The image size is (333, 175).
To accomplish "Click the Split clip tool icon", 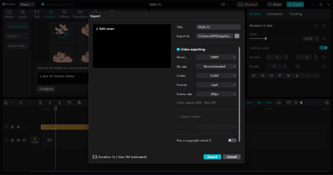I will tap(40, 103).
